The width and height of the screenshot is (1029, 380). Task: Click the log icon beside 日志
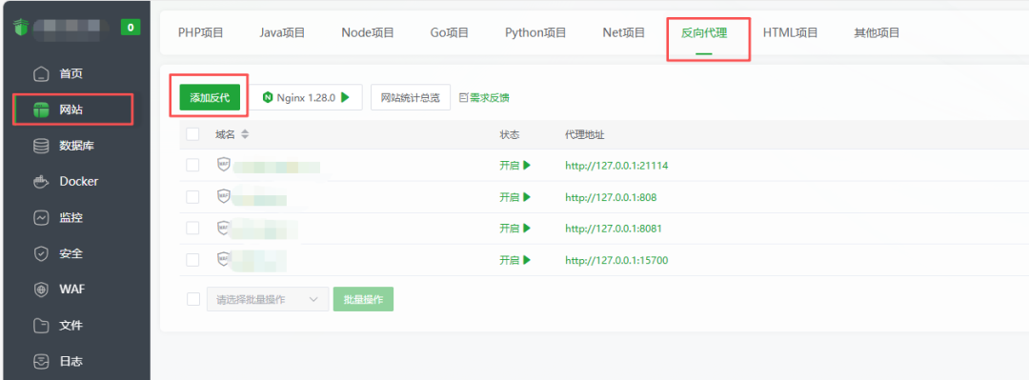(41, 361)
